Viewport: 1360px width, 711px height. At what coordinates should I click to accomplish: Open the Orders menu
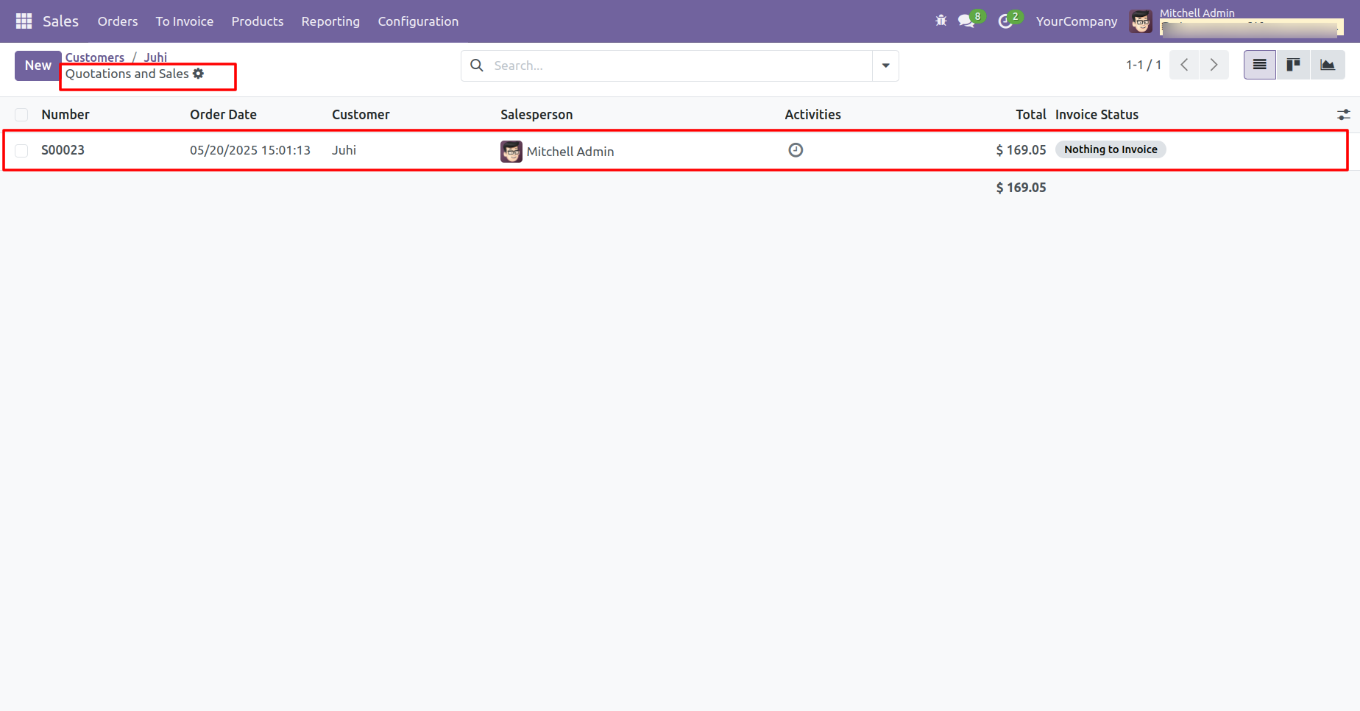point(118,21)
